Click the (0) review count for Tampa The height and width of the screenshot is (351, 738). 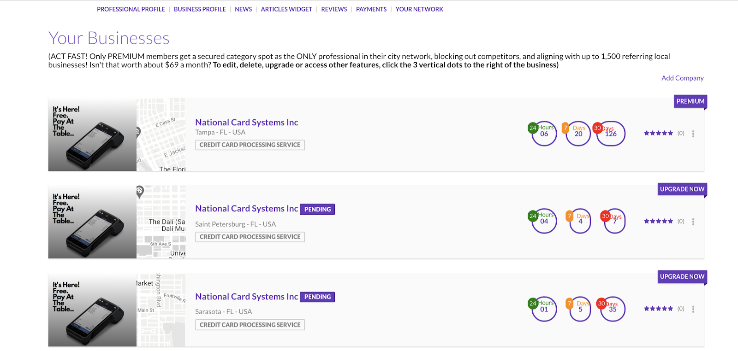[681, 133]
